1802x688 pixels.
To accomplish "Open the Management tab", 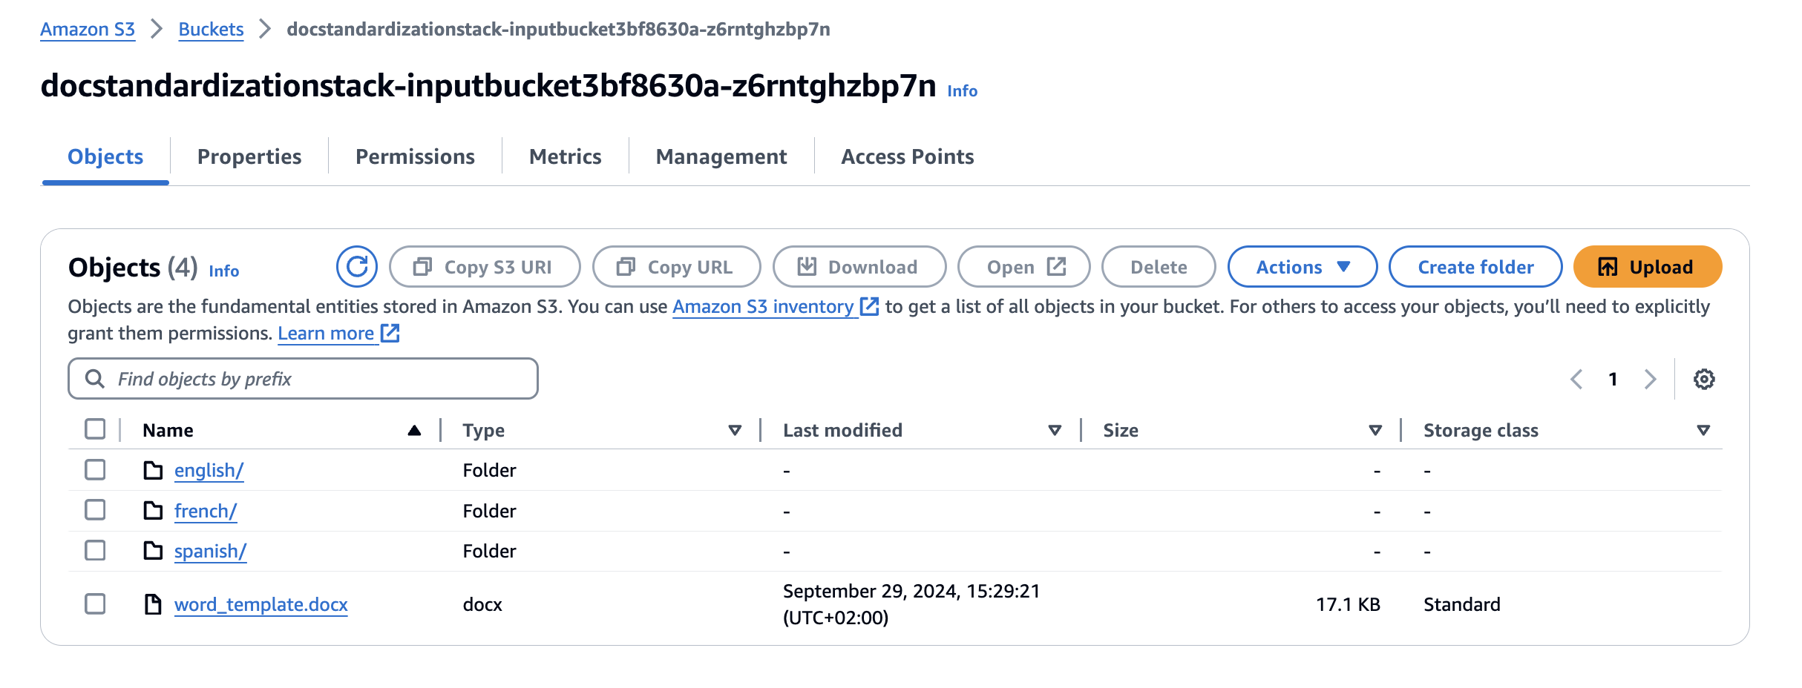I will (721, 157).
